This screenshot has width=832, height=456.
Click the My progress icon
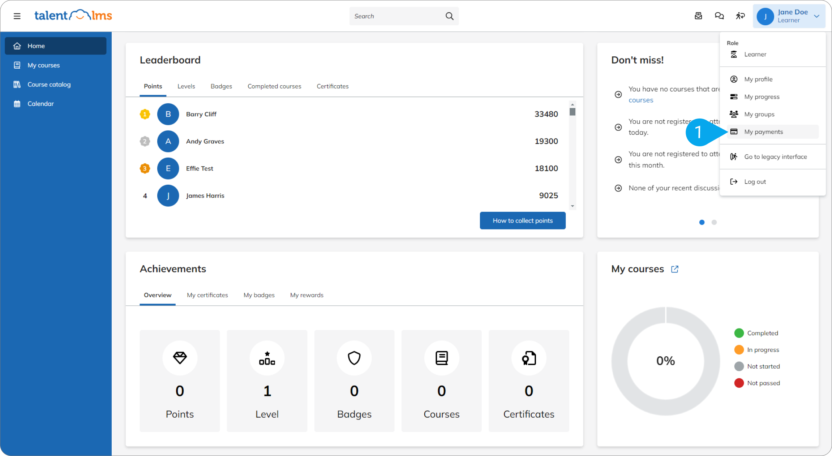click(x=734, y=96)
